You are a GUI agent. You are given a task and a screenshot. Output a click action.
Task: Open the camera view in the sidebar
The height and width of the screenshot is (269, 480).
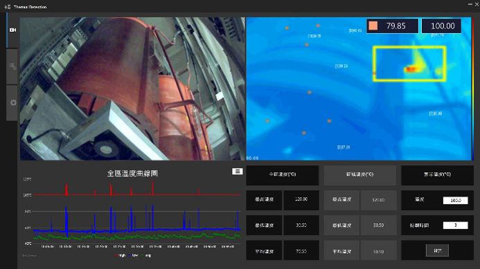pyautogui.click(x=12, y=30)
